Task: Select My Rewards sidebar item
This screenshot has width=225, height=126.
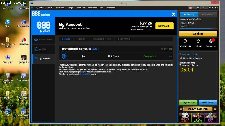Action: pyautogui.click(x=44, y=59)
